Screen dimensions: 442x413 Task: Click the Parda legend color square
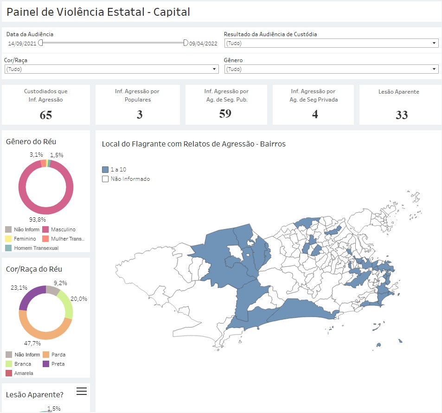tap(45, 355)
